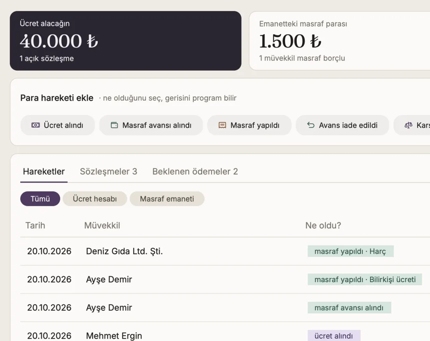
Task: Add a Masraf avansı alındı movement
Action: click(x=151, y=125)
